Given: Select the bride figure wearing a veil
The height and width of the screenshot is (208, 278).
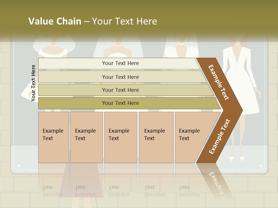Looking at the screenshot, I should [118, 49].
